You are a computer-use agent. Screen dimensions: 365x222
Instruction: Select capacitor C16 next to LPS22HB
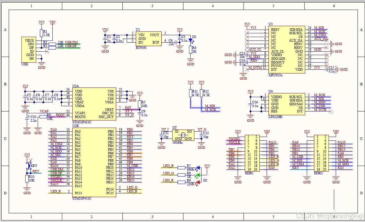(x=250, y=104)
